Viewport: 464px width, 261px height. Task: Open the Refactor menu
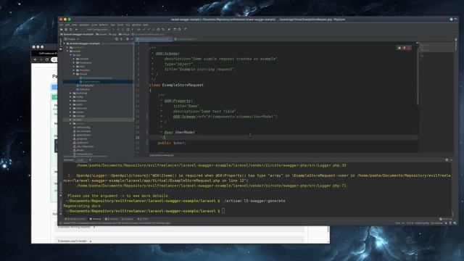tap(104, 25)
